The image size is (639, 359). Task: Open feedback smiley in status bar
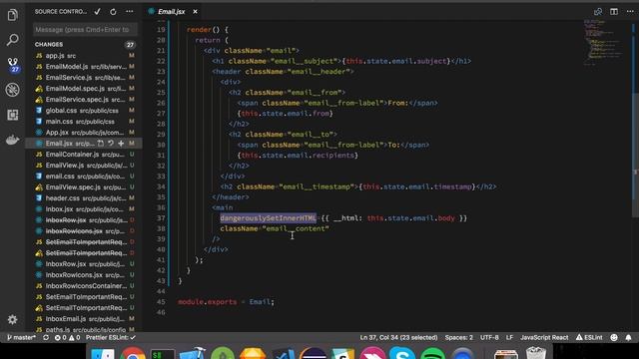[614, 337]
